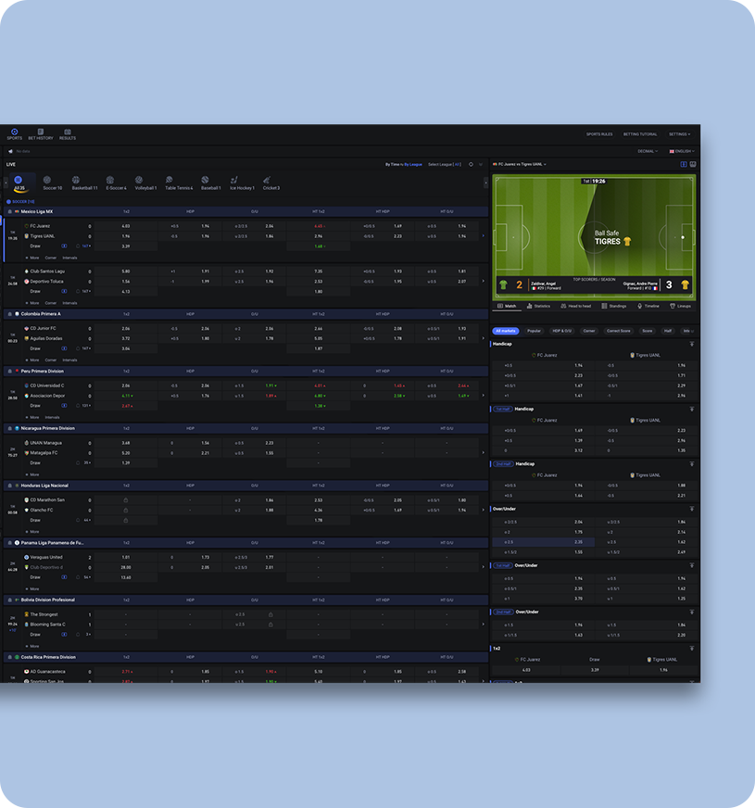This screenshot has width=755, height=808.
Task: Open the Decimal odds format dropdown
Action: (x=648, y=151)
